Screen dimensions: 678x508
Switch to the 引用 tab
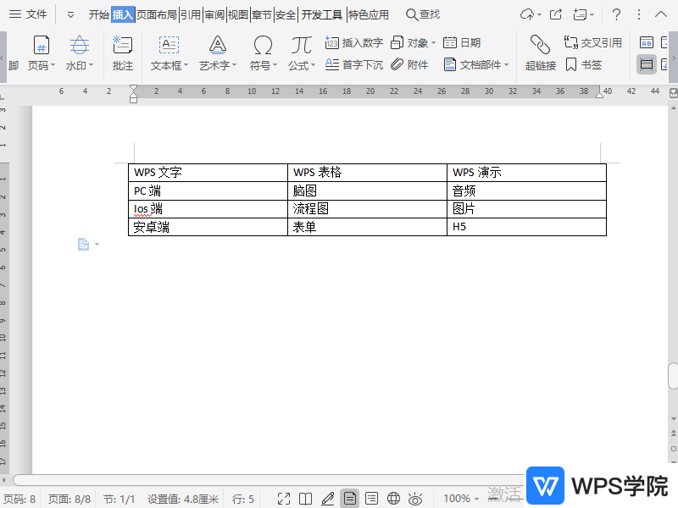(x=191, y=15)
